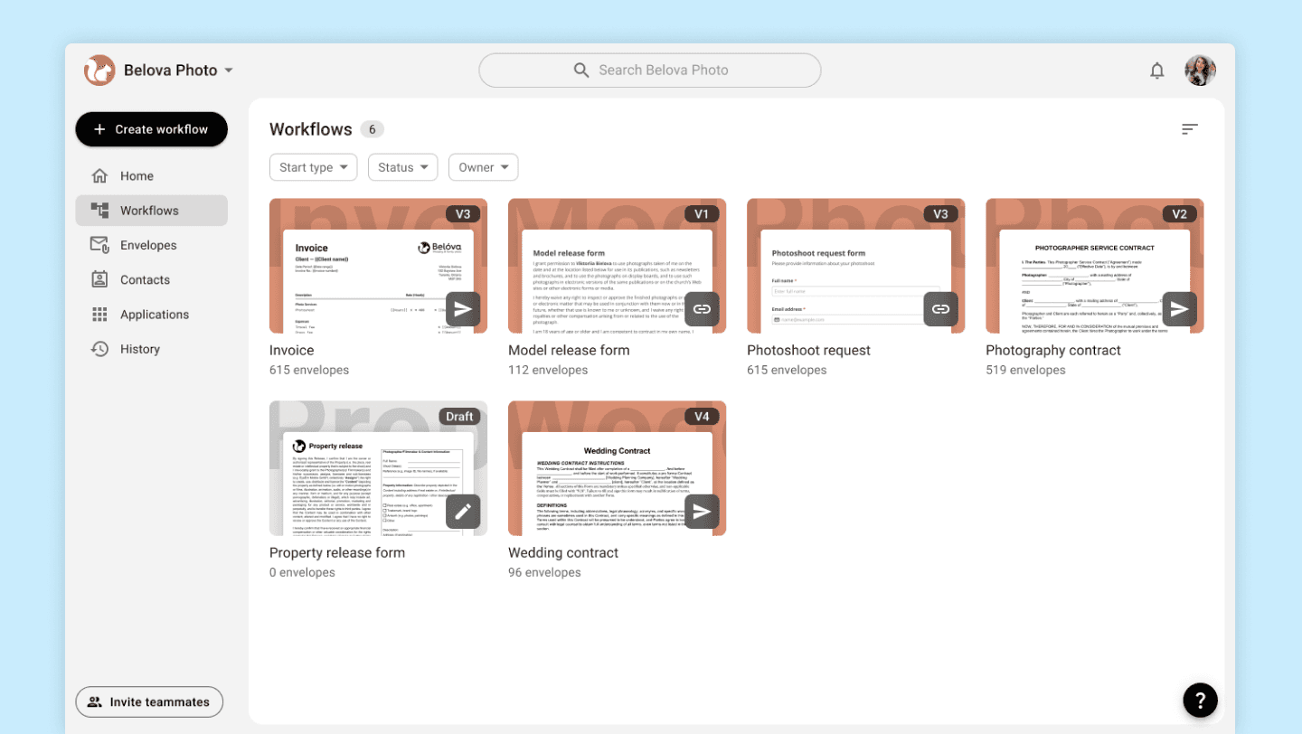Click the Home house icon
This screenshot has height=734, width=1302.
tap(100, 176)
